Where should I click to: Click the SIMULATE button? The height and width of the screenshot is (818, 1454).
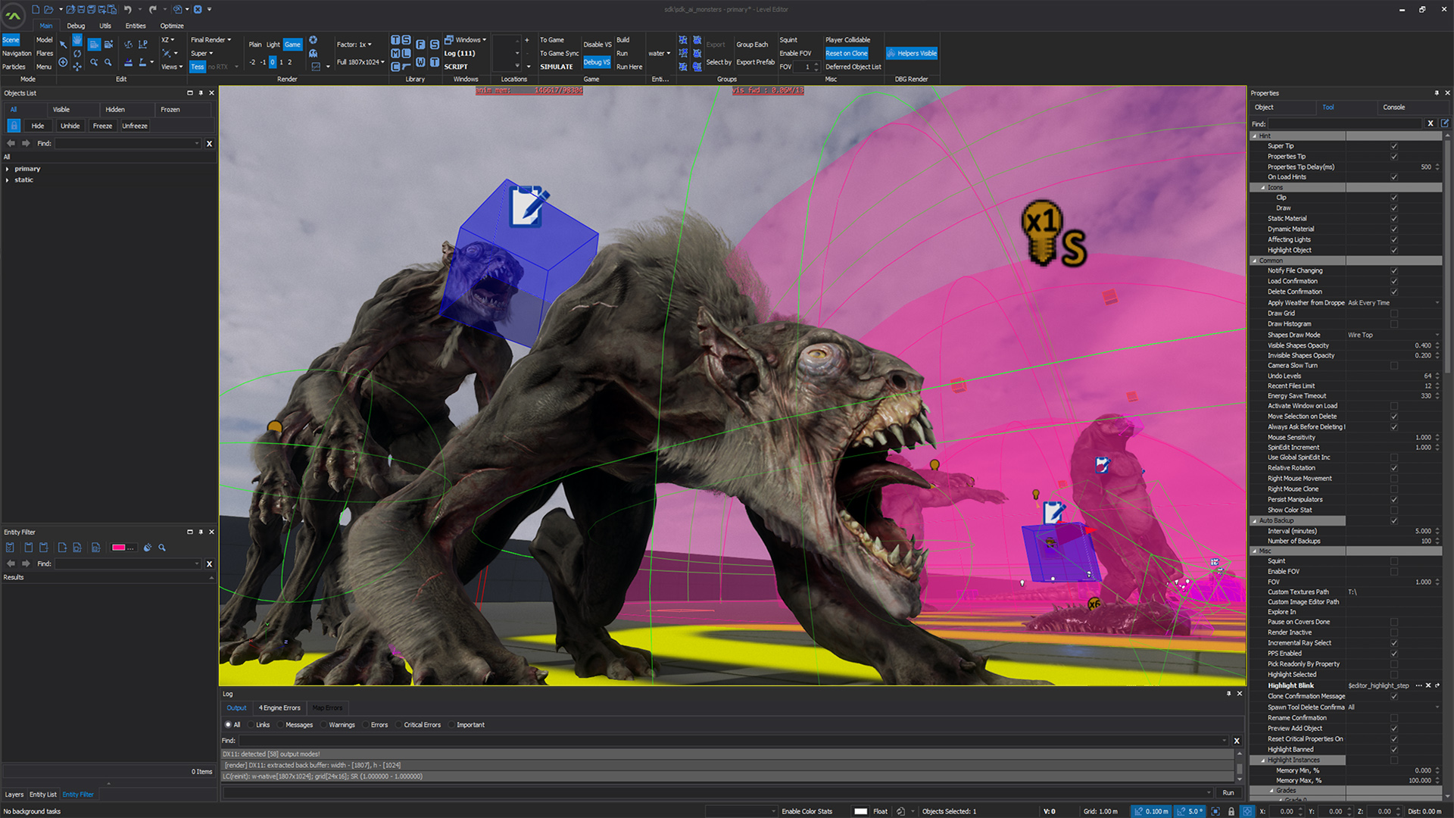[556, 67]
